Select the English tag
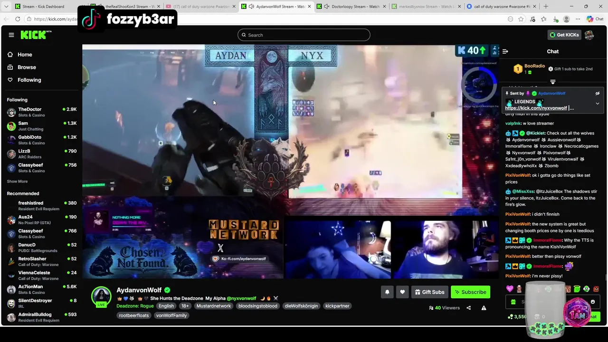 [x=166, y=306]
